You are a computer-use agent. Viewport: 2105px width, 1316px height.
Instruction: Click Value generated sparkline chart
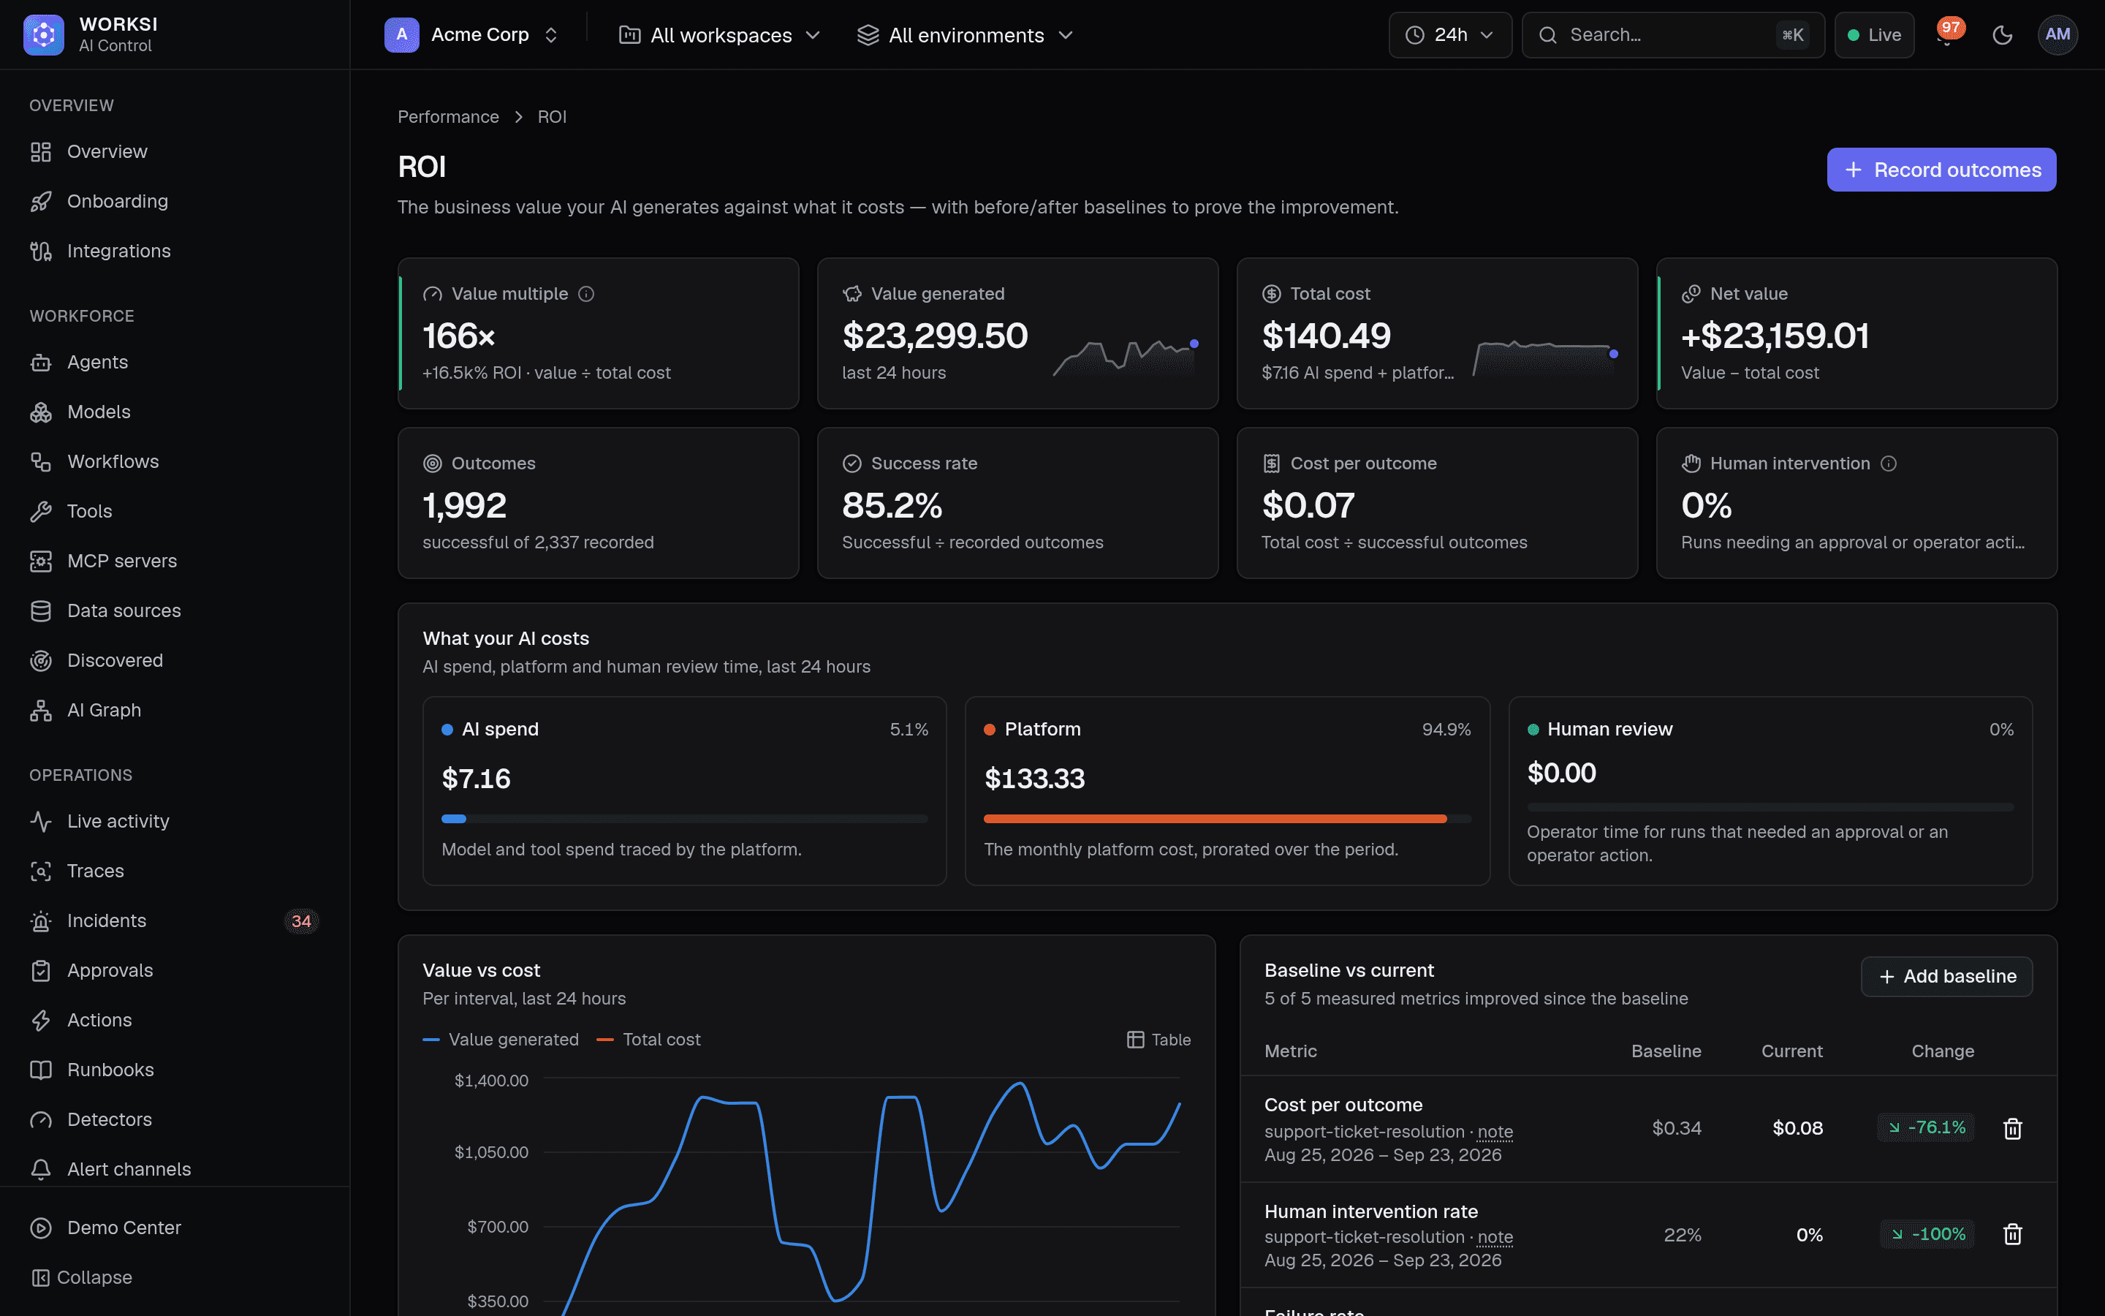1126,358
